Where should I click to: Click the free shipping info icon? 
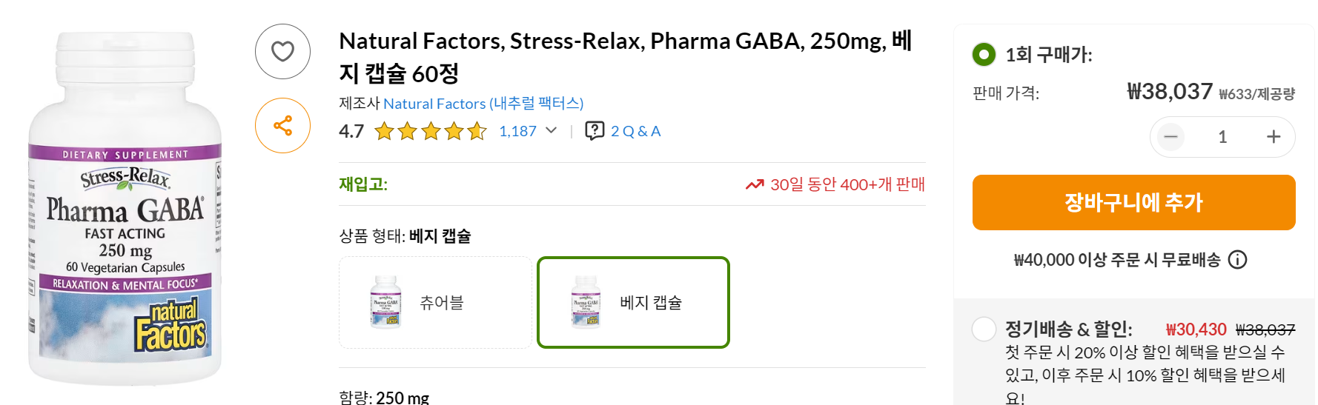point(1237,260)
